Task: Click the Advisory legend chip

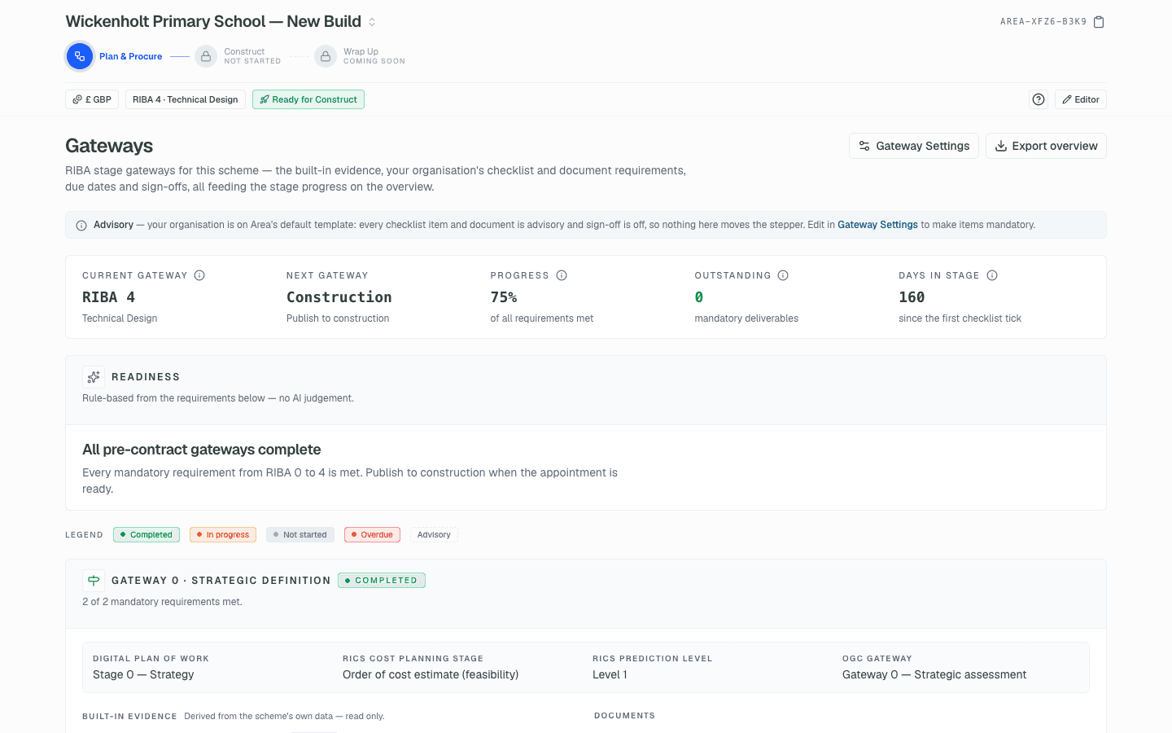Action: point(434,535)
